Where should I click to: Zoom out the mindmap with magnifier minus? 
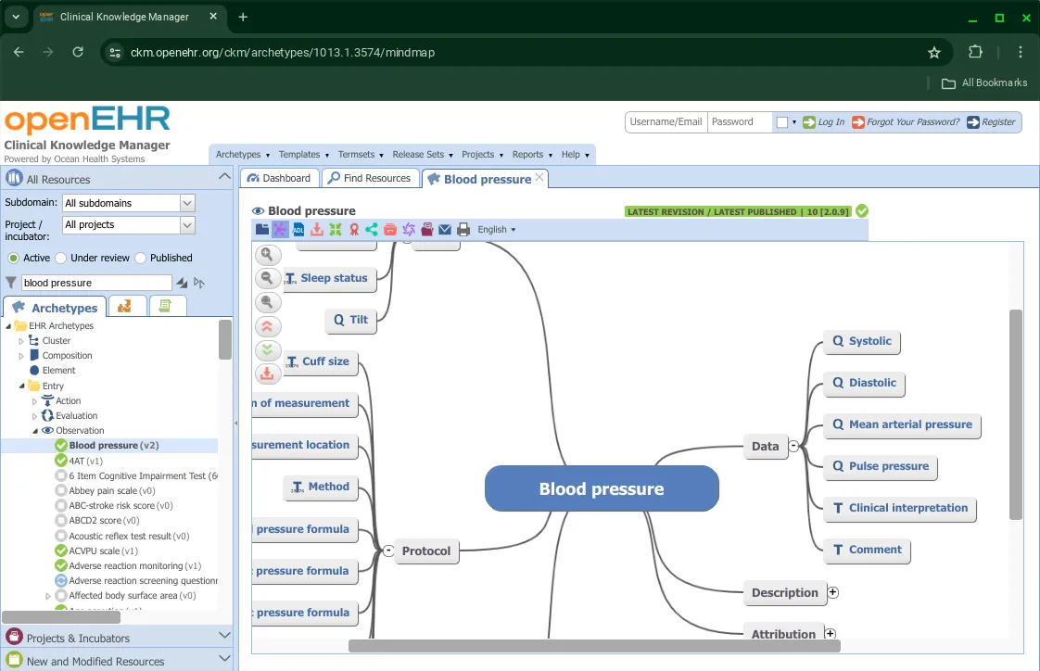tap(267, 278)
